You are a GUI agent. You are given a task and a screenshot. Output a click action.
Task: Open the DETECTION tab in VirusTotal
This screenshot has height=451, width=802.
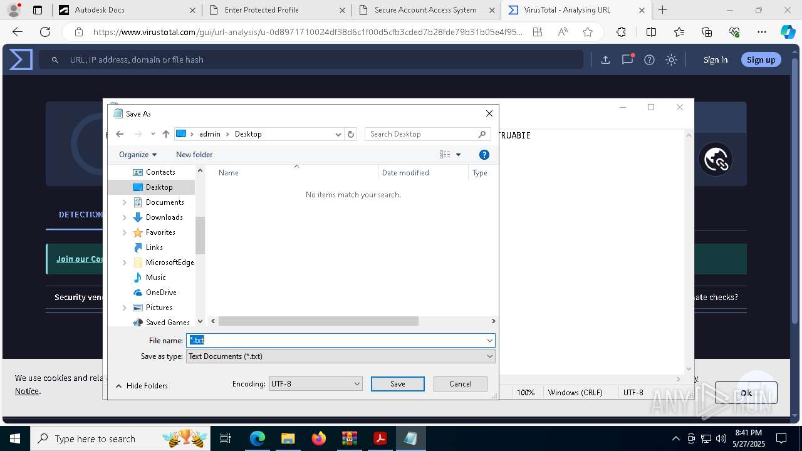80,214
